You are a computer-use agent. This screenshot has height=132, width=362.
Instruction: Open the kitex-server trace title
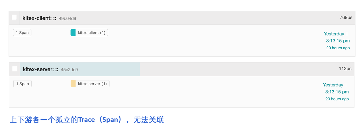40,69
